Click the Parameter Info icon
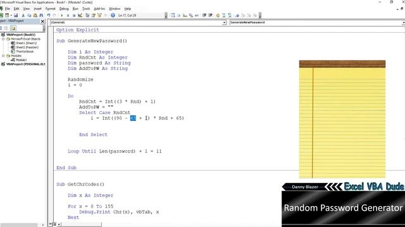The width and height of the screenshot is (405, 227). (x=191, y=15)
